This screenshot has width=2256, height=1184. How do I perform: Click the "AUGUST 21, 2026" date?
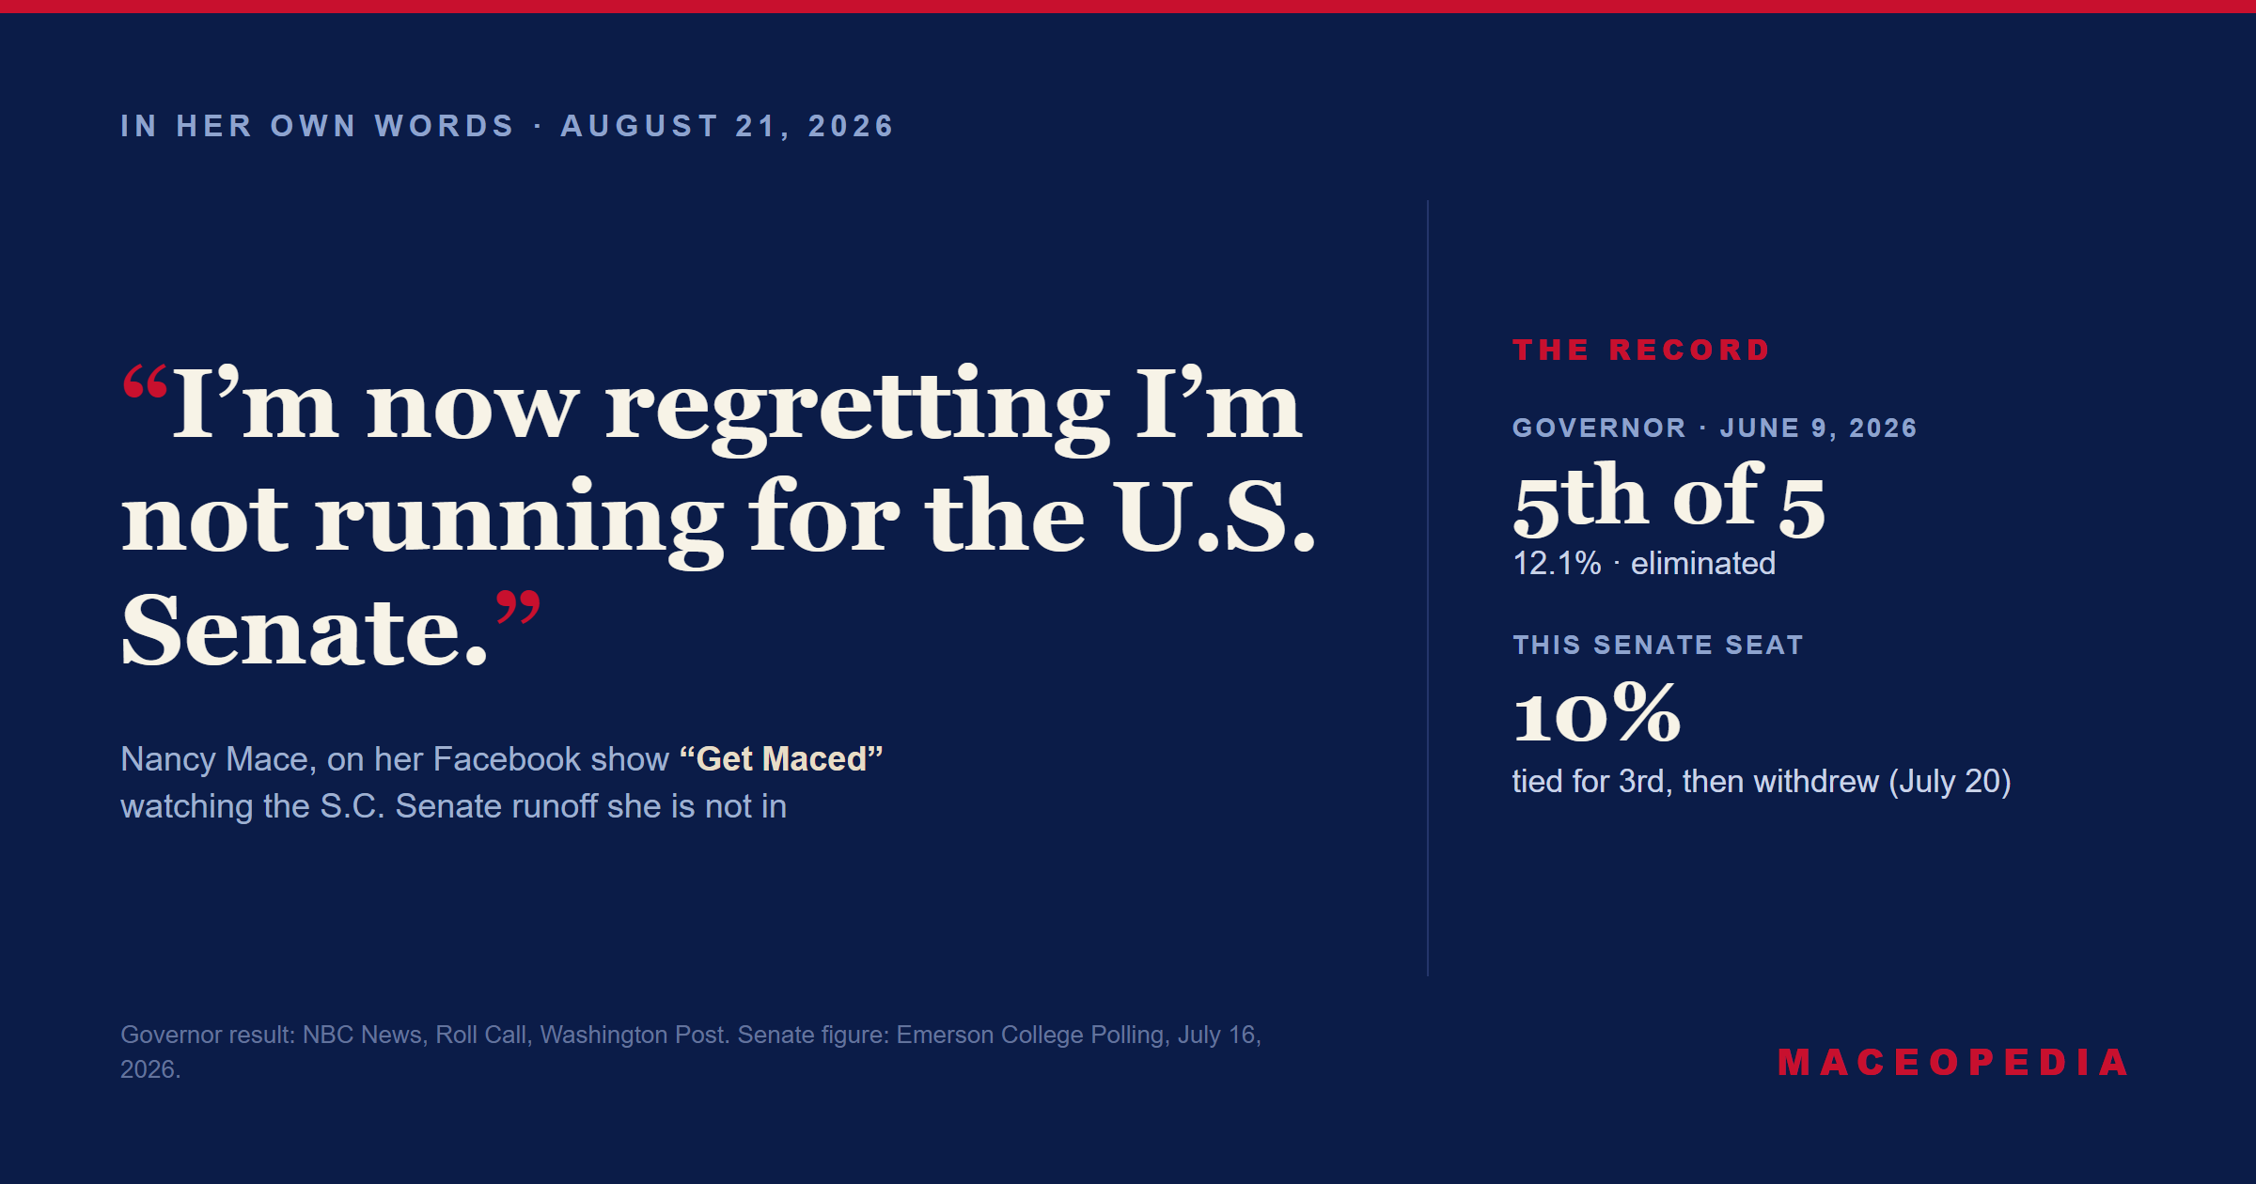(728, 126)
